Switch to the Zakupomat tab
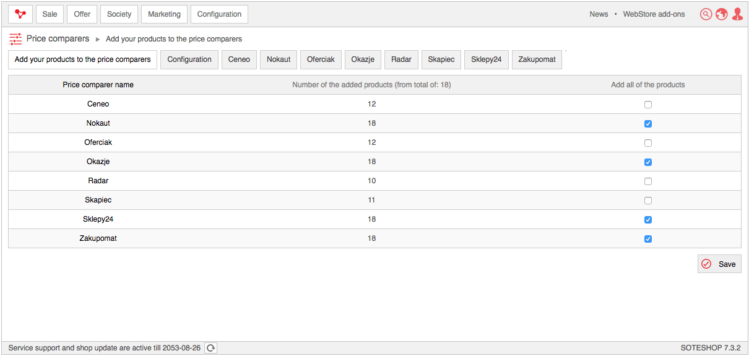Image resolution: width=749 pixels, height=356 pixels. 537,59
